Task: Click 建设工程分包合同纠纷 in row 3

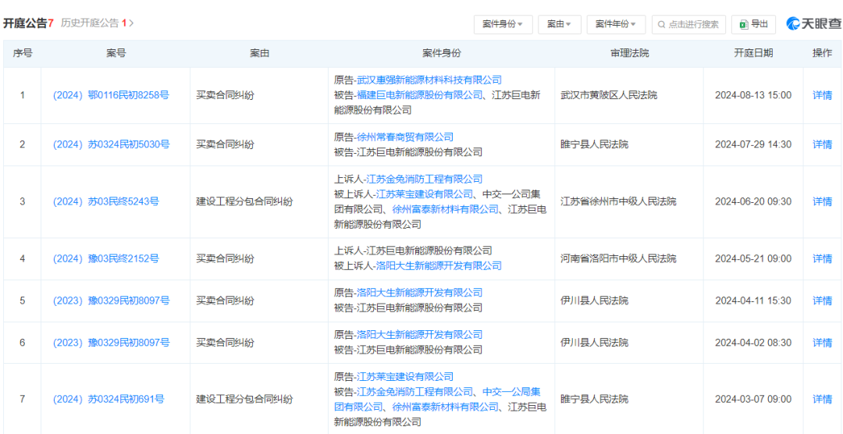Action: point(244,201)
